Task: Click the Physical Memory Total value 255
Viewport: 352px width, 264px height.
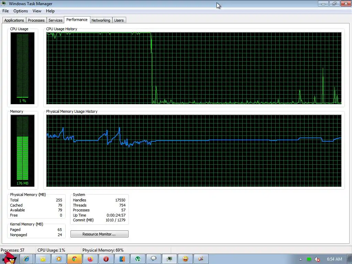Action: (x=59, y=200)
